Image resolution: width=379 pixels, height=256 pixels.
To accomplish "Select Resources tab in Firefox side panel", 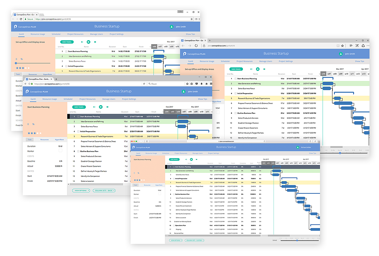I will 44,140.
